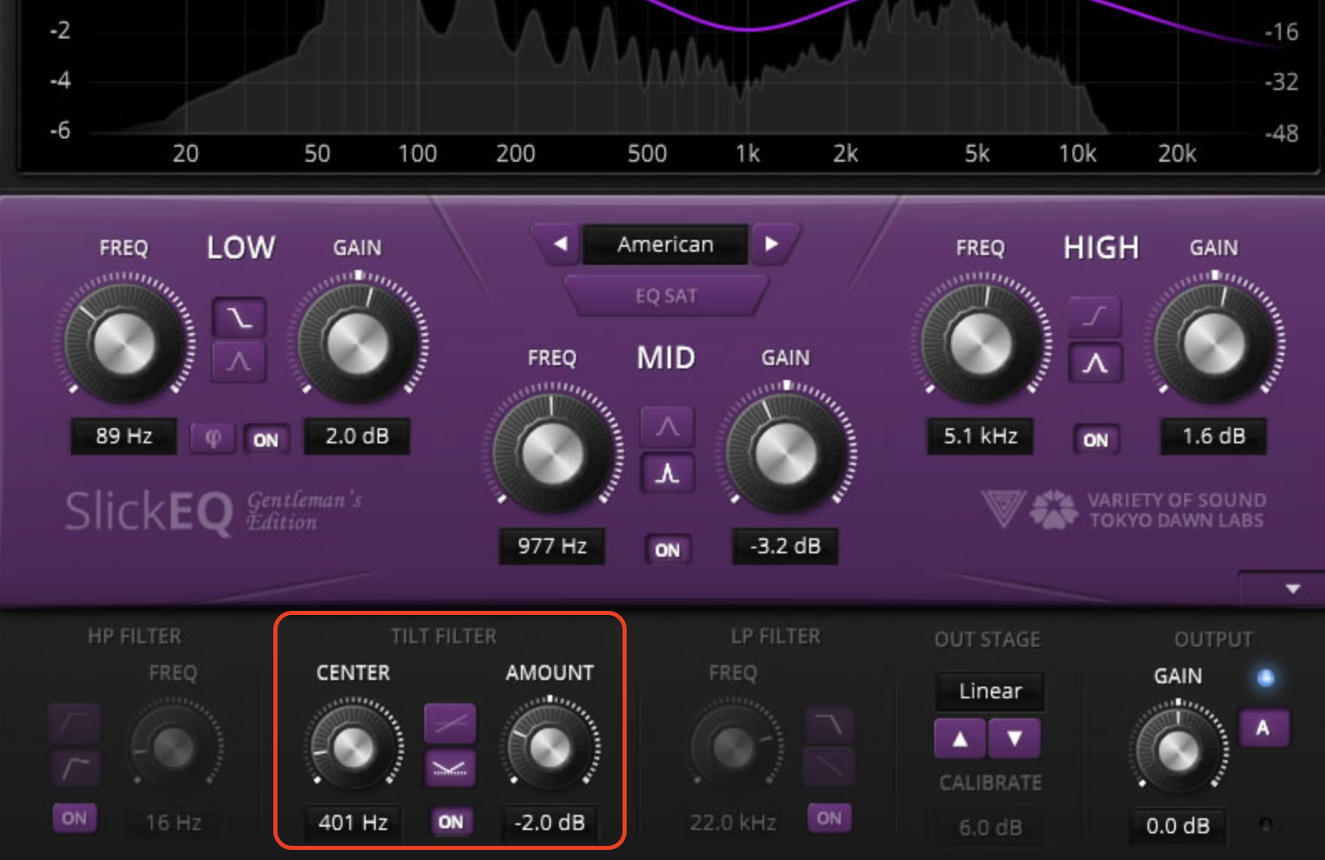Click the CALIBRATE value 6.0 dB
The image size is (1325, 860).
click(990, 827)
